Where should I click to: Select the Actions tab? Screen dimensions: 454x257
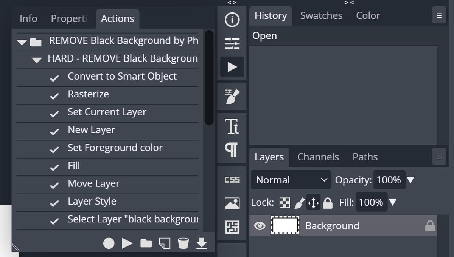(x=117, y=18)
